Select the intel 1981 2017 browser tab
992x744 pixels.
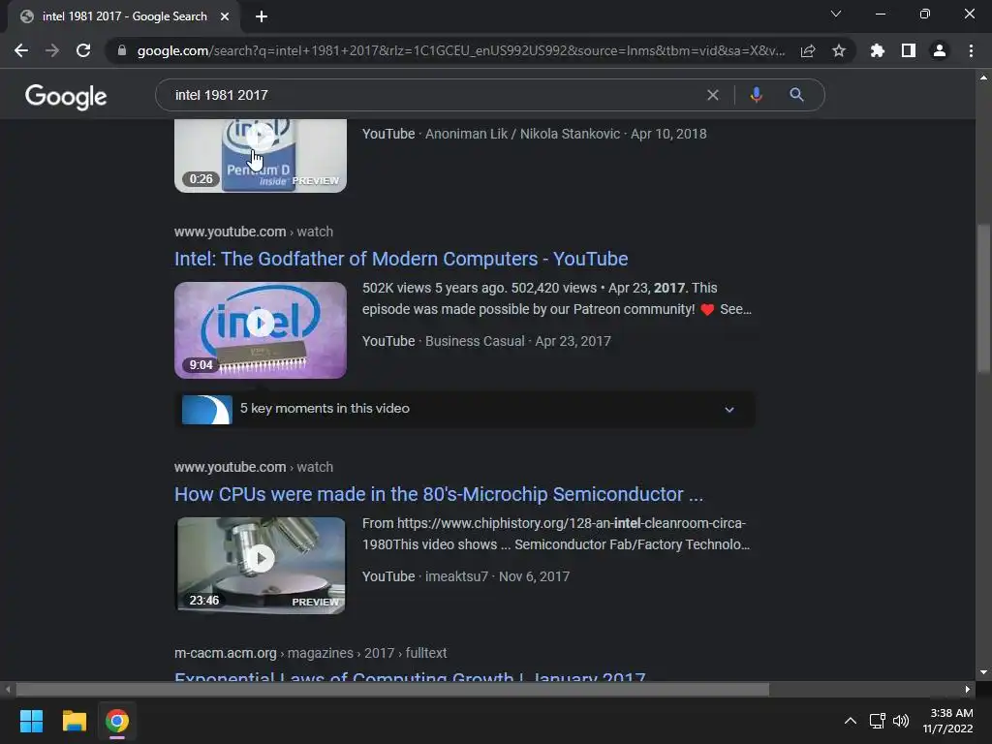tap(124, 16)
